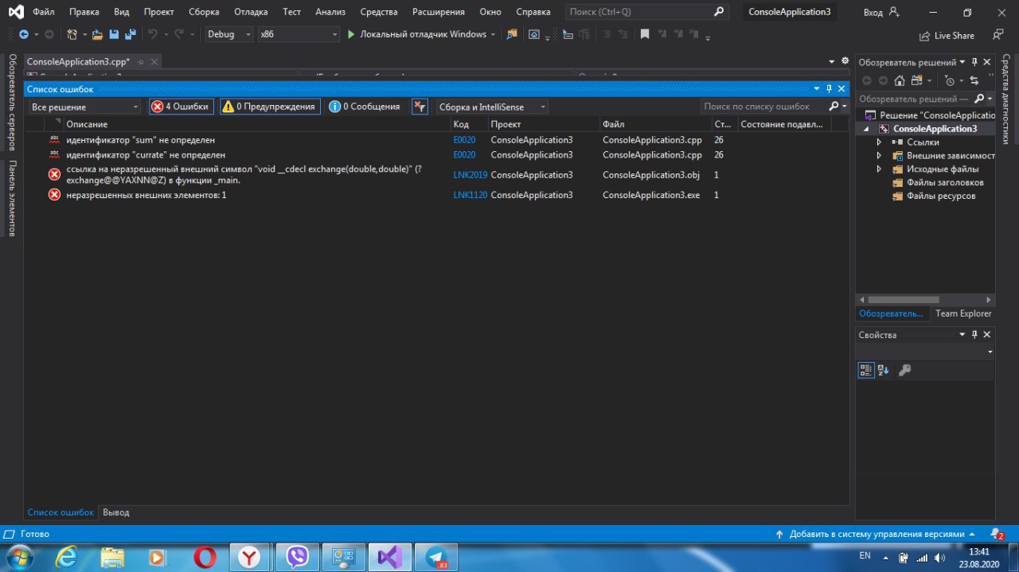Screen dimensions: 1019x572
Task: Toggle the 0 Сообщения messages filter
Action: pos(365,107)
